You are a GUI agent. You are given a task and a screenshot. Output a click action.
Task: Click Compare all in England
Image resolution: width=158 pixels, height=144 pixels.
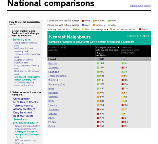(x=138, y=36)
